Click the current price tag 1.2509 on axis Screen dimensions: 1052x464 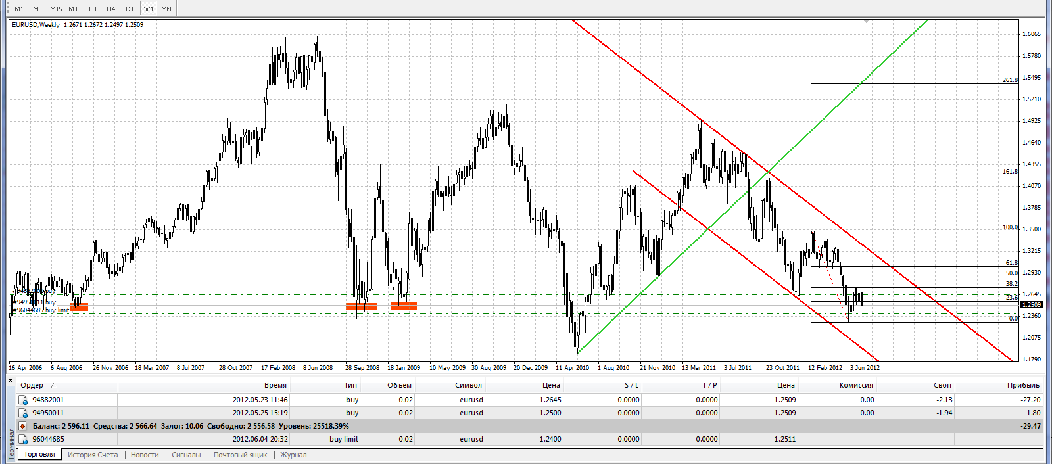click(x=1032, y=305)
